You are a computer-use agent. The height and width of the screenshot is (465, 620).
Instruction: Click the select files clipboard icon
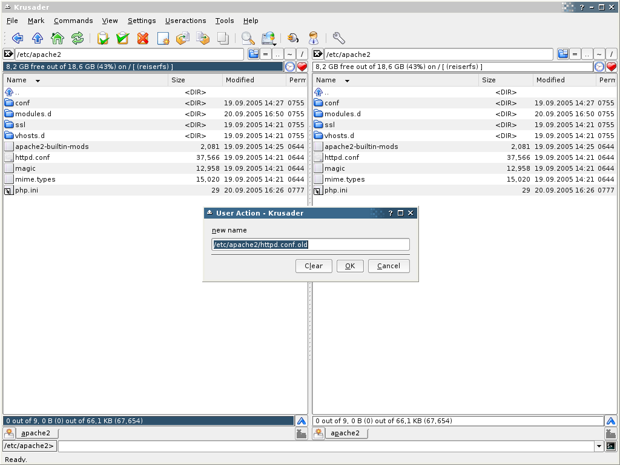[x=103, y=38]
